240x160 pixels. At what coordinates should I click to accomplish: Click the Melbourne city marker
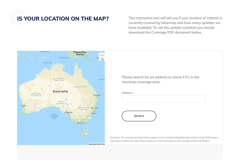click(x=81, y=121)
